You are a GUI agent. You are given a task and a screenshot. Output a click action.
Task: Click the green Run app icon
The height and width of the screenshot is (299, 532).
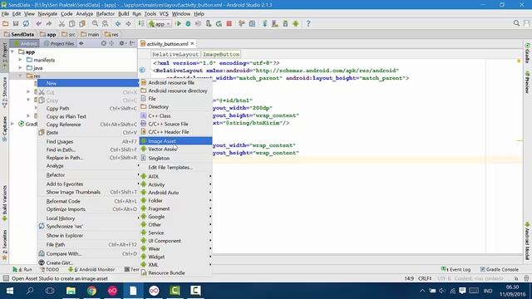click(x=178, y=23)
